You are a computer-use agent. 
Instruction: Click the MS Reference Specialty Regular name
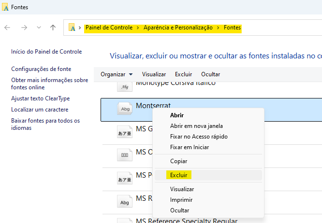click(x=187, y=221)
